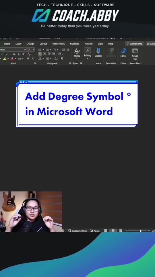Viewport: 155px width, 277px height.
Task: Click the Sort icon
Action: (x=56, y=59)
